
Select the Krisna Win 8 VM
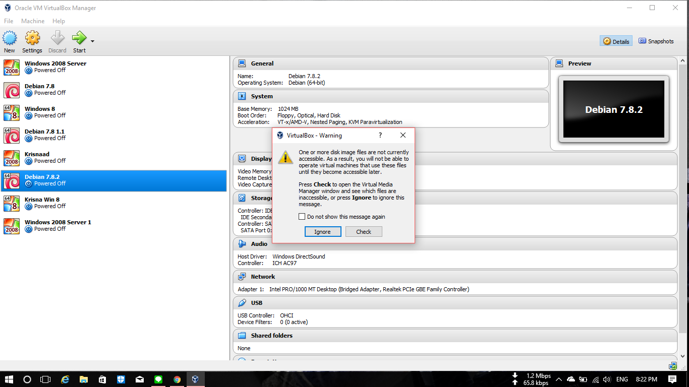tap(114, 203)
